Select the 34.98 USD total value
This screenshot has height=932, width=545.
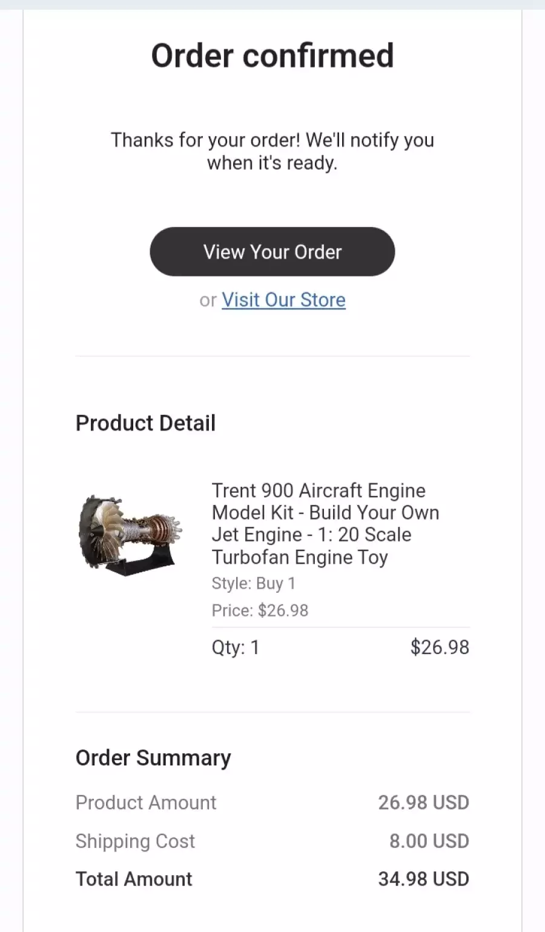pyautogui.click(x=424, y=879)
